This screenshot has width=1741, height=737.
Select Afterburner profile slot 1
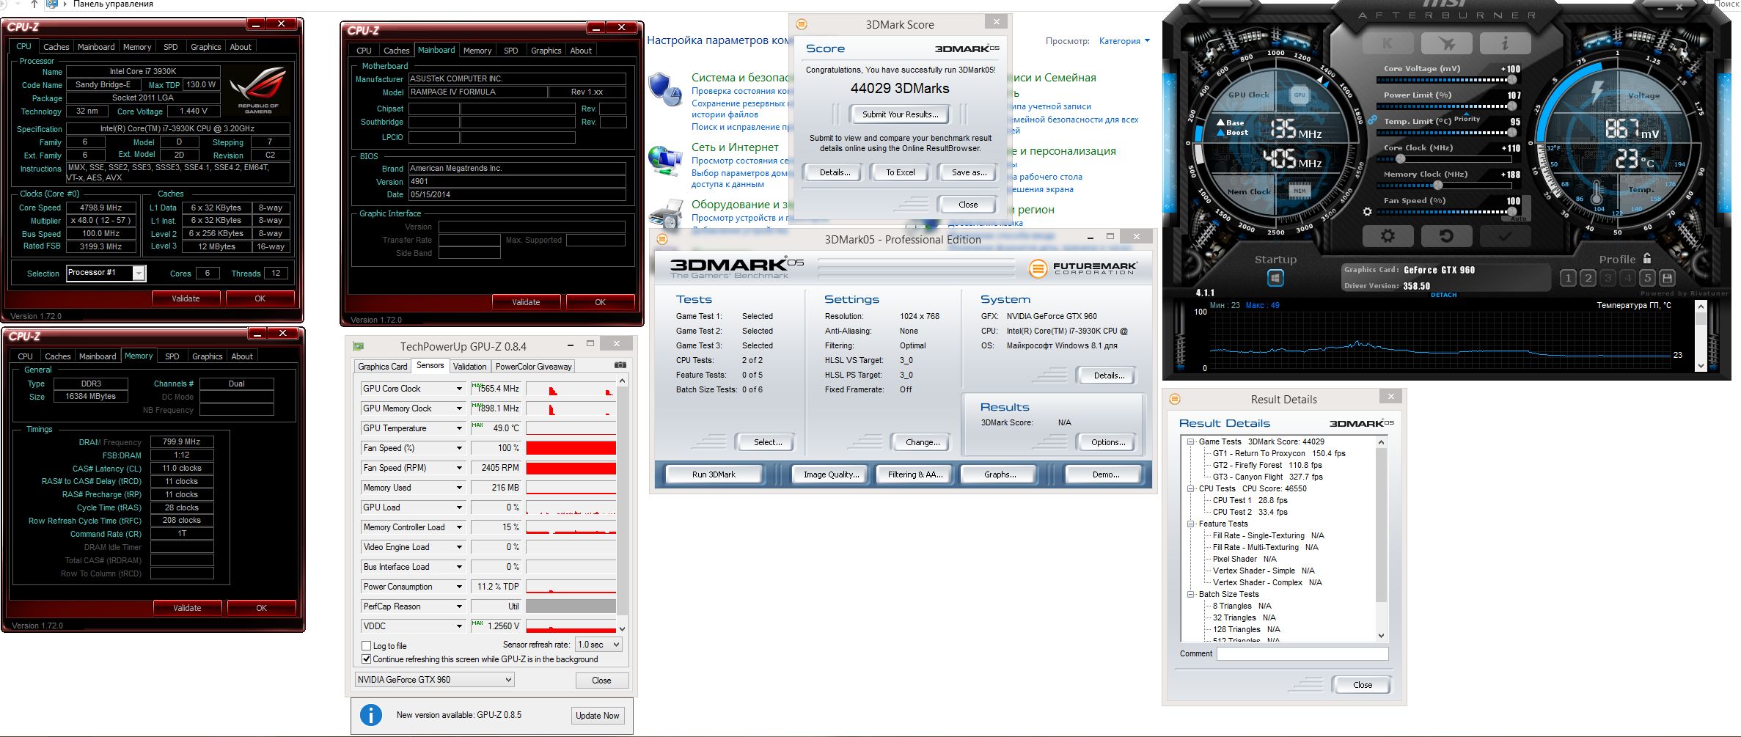1568,278
